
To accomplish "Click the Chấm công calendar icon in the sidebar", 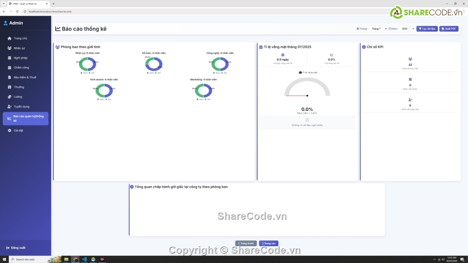I will point(9,67).
